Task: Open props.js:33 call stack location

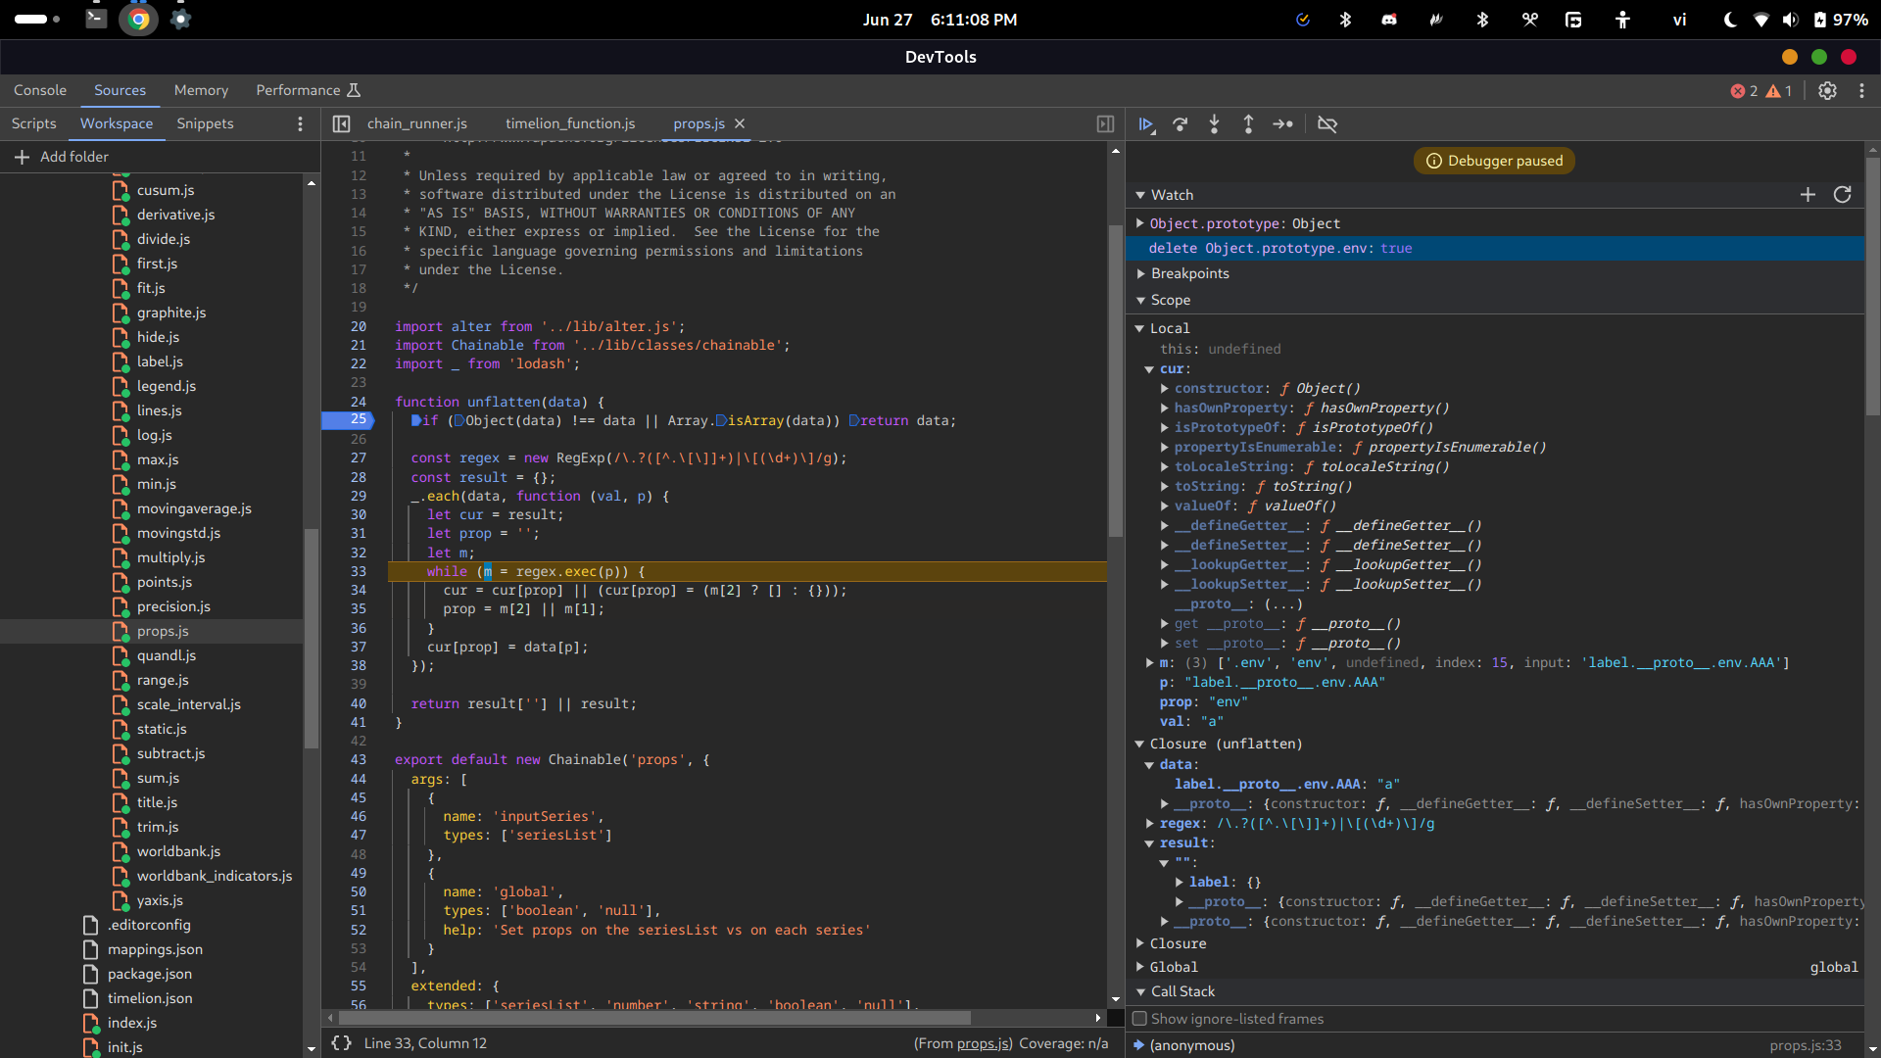Action: coord(1805,1045)
